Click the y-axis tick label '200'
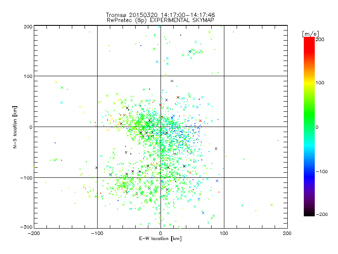This screenshot has width=338, height=254. [x=28, y=27]
